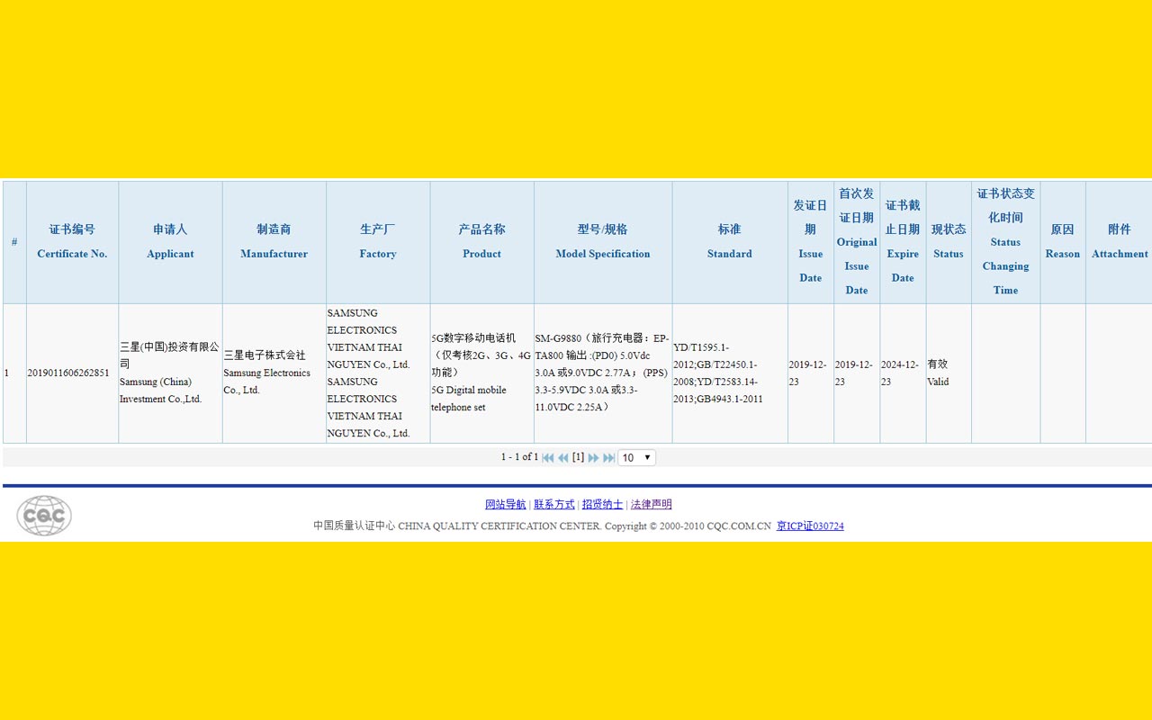This screenshot has width=1152, height=720.
Task: Click row number 1 cell
Action: point(14,373)
